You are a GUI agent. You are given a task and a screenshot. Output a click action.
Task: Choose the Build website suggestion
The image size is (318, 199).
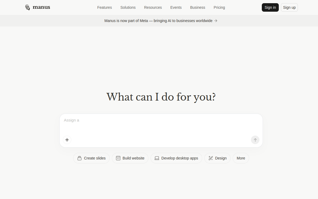point(130,158)
